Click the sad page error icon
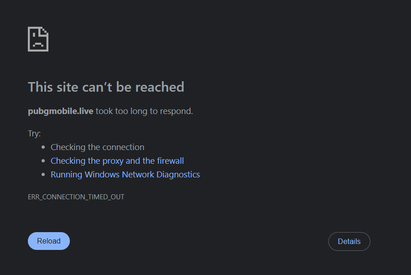The height and width of the screenshot is (275, 411). [38, 39]
